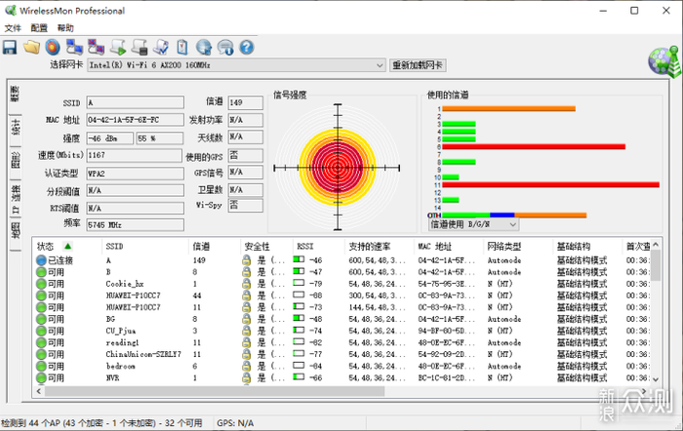Screen dimensions: 683x431
Task: Click the open folder toolbar icon
Action: (32, 46)
